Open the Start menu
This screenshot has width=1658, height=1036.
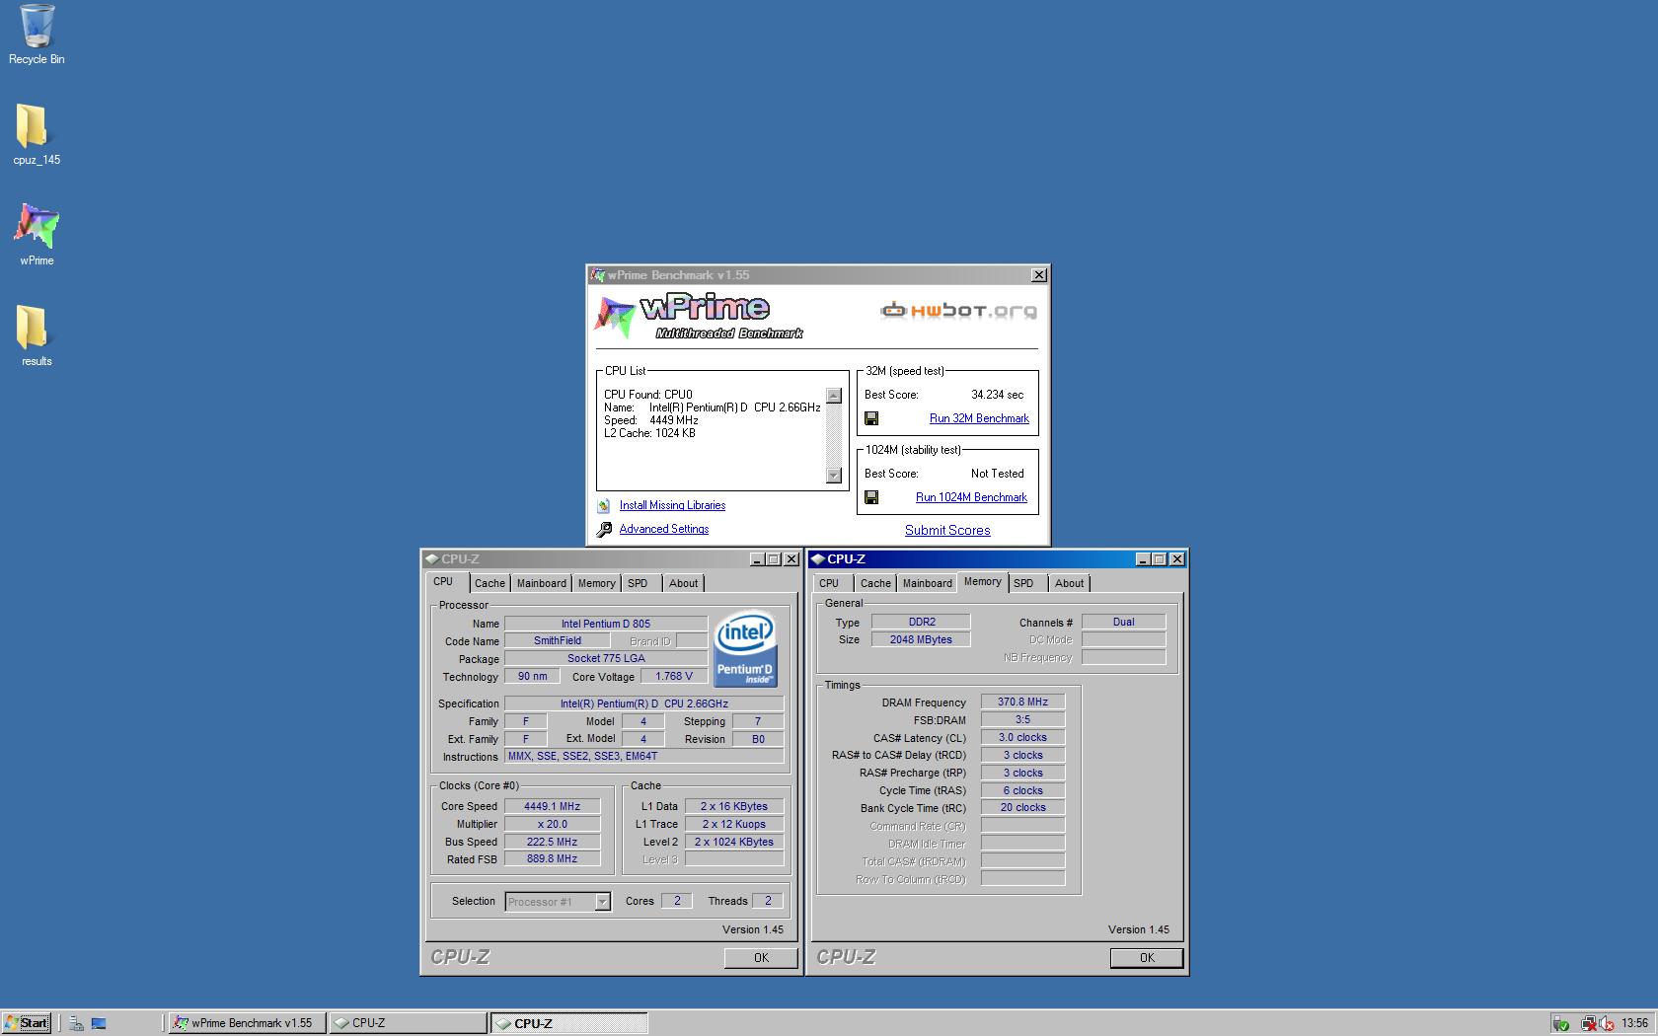[27, 1023]
